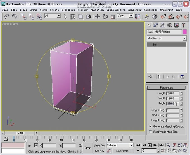
Task: Toggle the selection lock padlock icon
Action: coord(30,146)
